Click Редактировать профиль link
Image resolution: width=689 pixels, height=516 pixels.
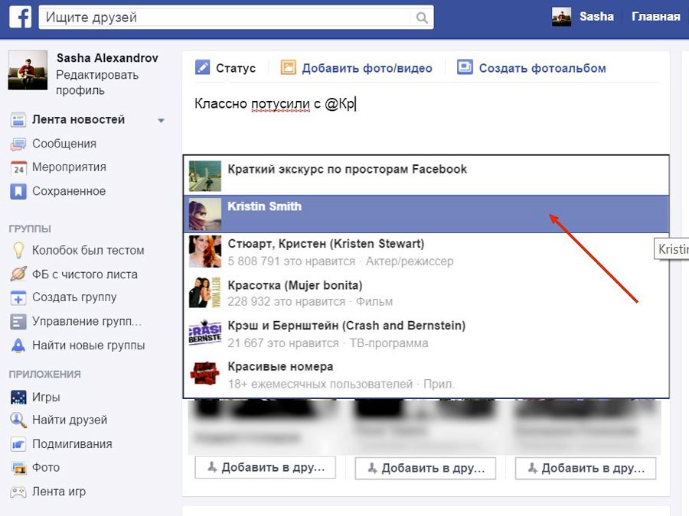coord(97,83)
